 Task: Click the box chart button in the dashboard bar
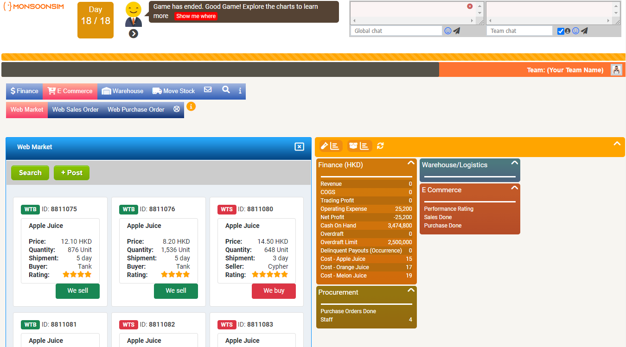pos(359,146)
